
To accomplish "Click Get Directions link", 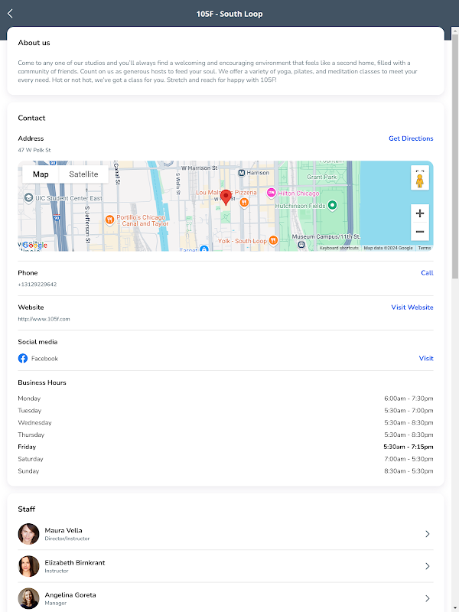I will [x=411, y=138].
